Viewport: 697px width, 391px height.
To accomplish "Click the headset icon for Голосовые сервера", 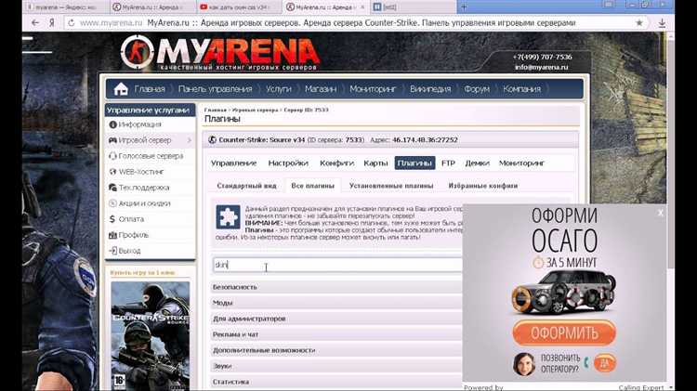I will point(112,156).
